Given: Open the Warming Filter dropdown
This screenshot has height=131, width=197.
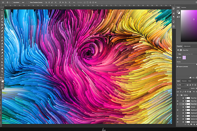Looking at the screenshot, I should coord(190,54).
